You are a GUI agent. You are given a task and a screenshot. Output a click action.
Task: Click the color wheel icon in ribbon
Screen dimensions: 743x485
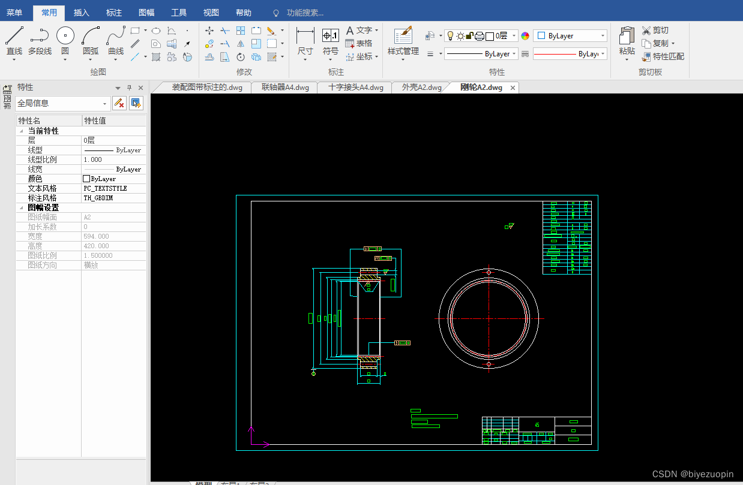pos(525,36)
